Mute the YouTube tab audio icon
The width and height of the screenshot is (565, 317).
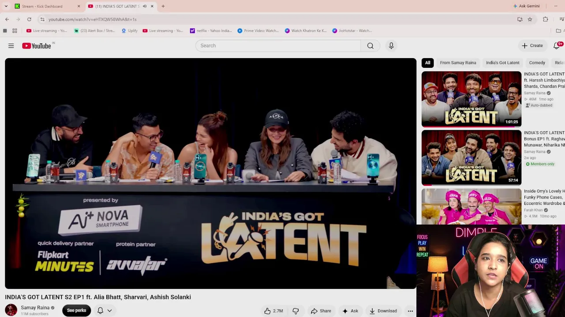(x=144, y=6)
